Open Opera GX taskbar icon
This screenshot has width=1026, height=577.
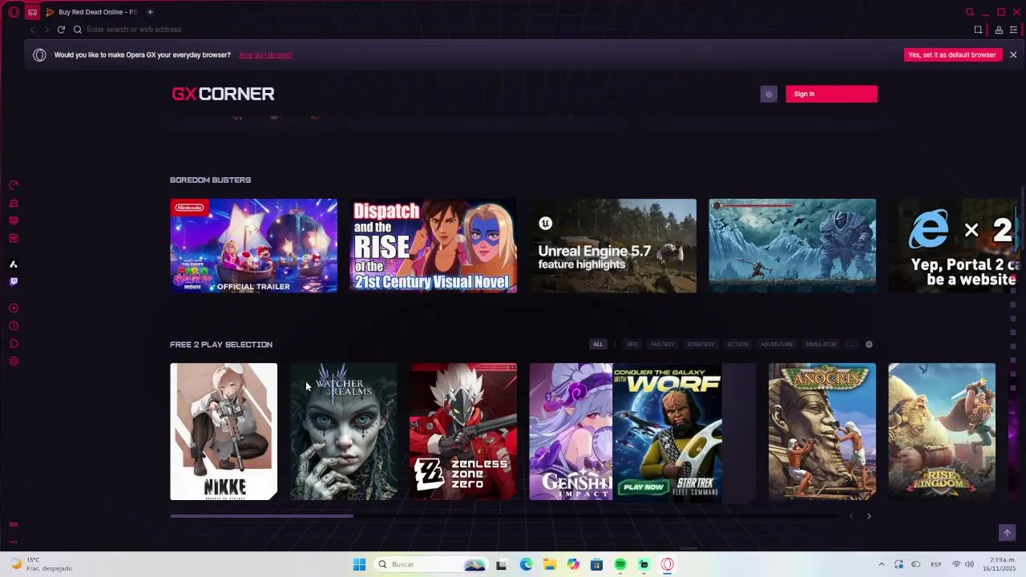tap(667, 564)
